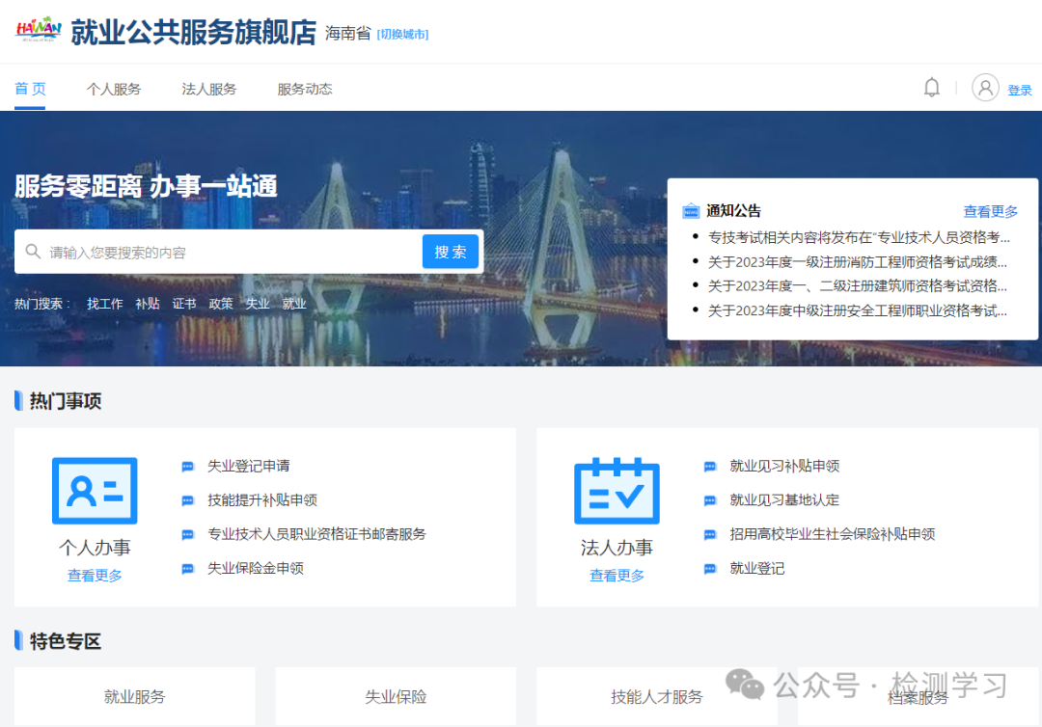Image resolution: width=1042 pixels, height=727 pixels.
Task: Click 查看更多 in the 通知公告 panel
Action: pyautogui.click(x=990, y=210)
